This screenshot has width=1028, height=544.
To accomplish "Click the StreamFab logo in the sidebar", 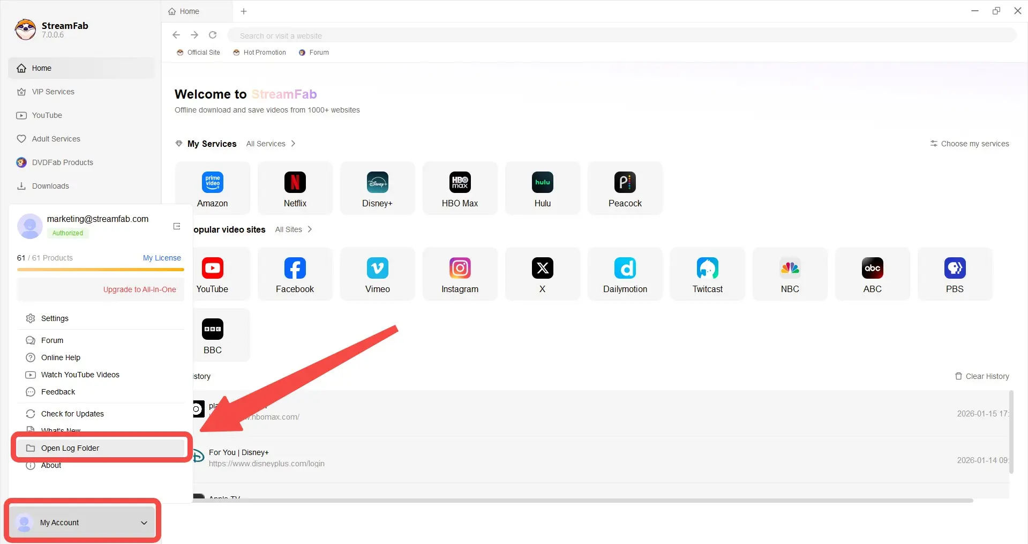I will (x=25, y=29).
